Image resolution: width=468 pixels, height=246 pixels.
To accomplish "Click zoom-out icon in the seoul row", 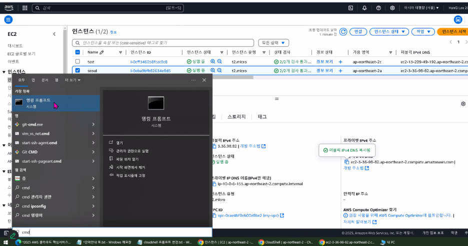I will [x=219, y=70].
